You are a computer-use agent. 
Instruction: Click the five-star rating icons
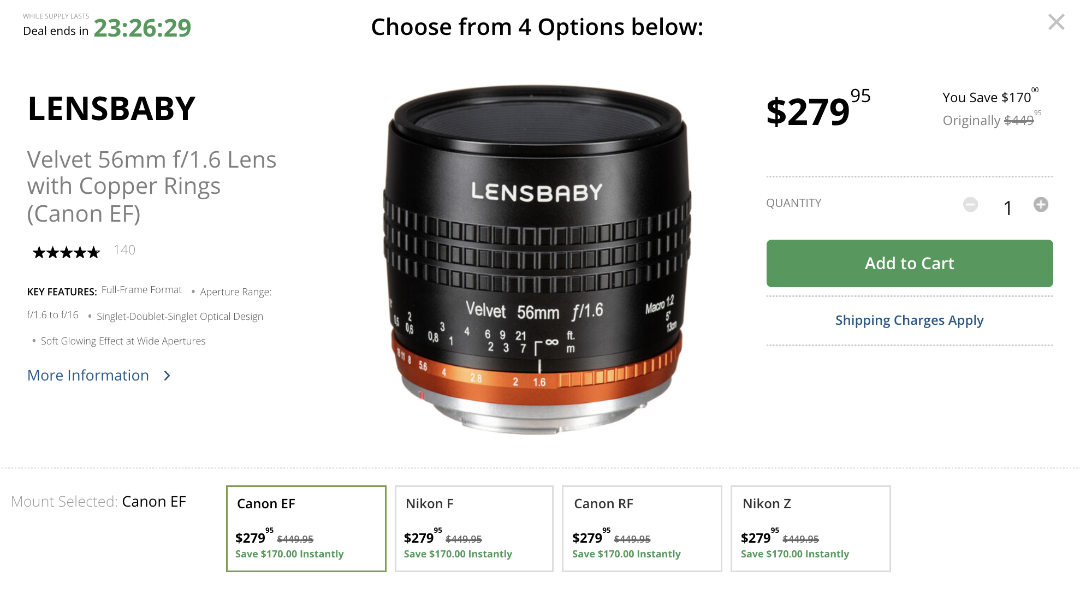[x=66, y=252]
